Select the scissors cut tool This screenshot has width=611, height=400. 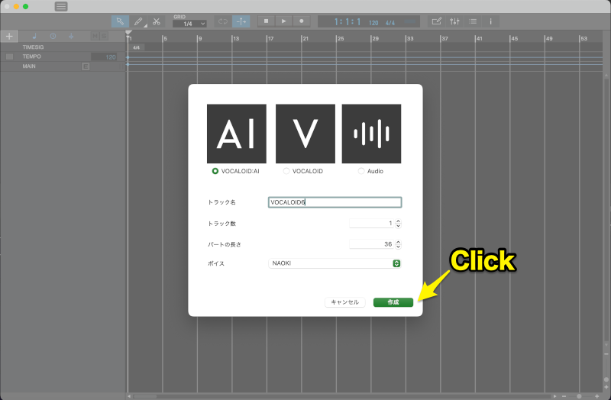[157, 21]
